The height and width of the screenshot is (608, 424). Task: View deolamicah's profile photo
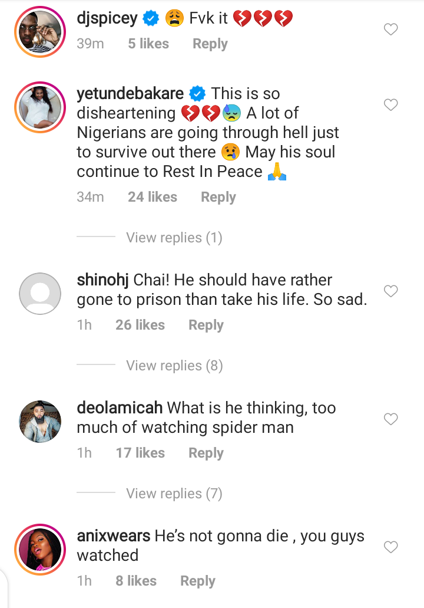tap(40, 421)
